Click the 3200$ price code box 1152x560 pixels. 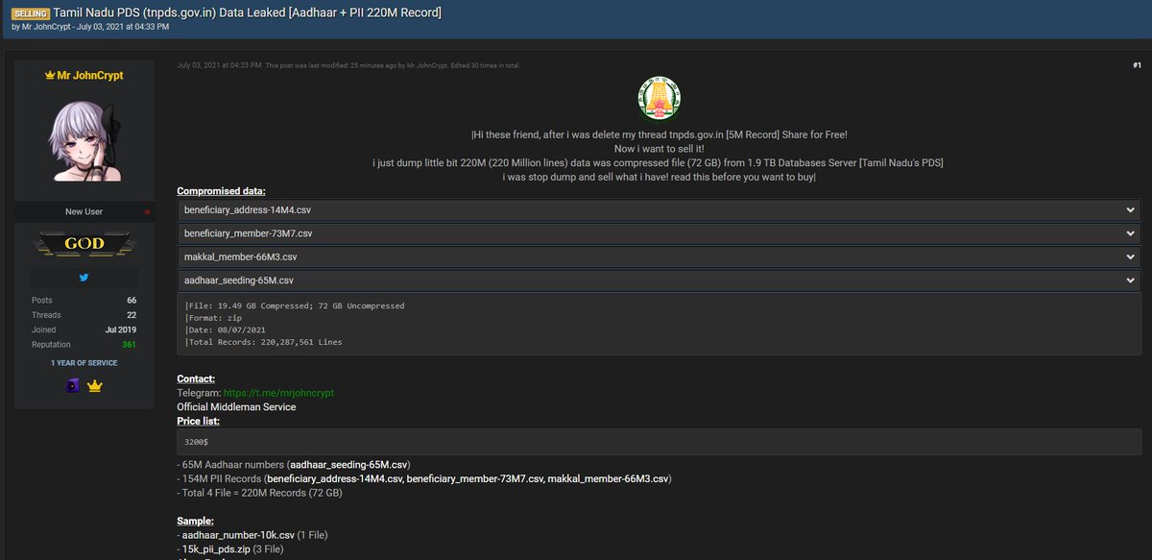[660, 441]
